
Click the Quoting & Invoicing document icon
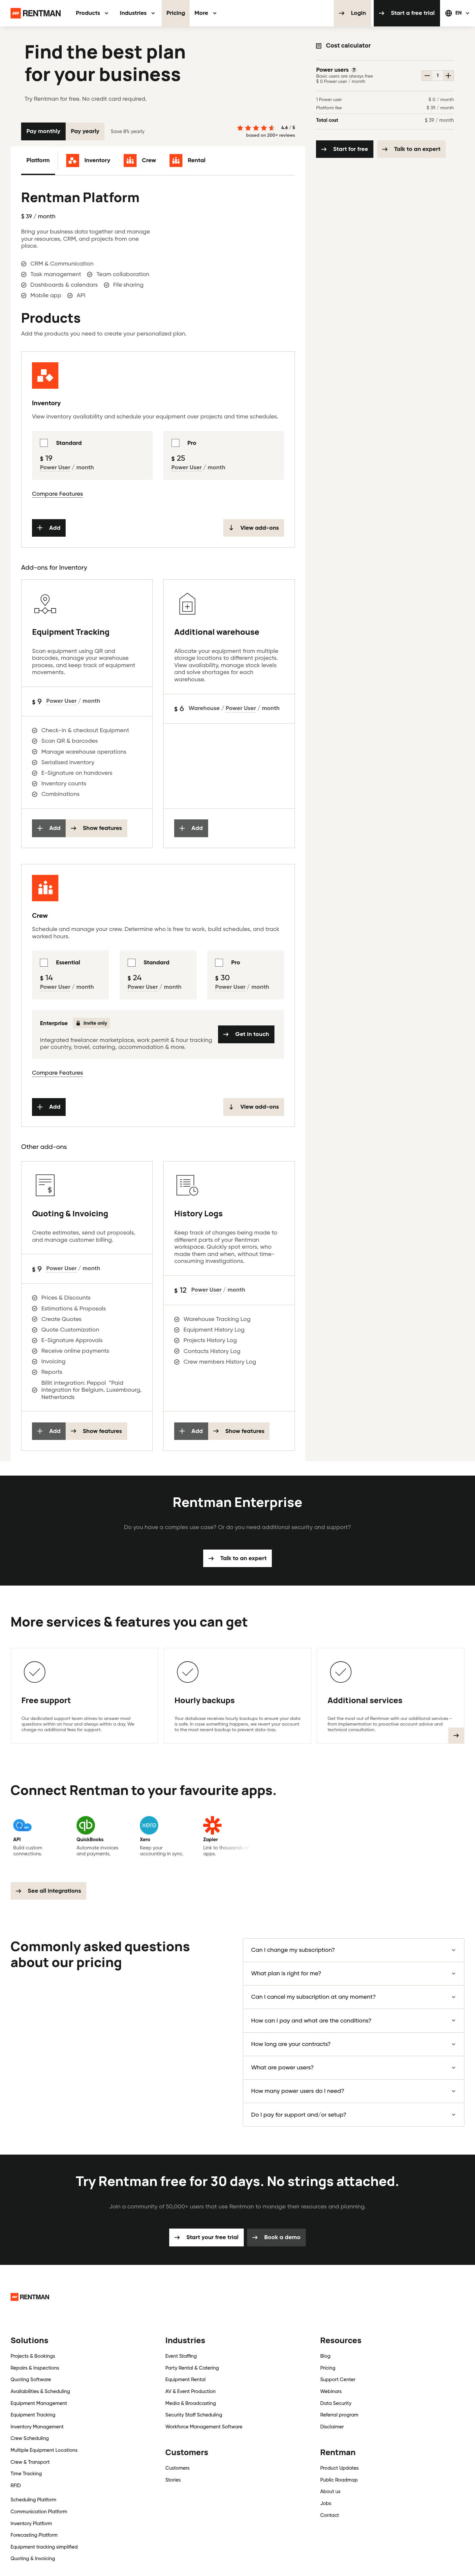[x=45, y=1185]
